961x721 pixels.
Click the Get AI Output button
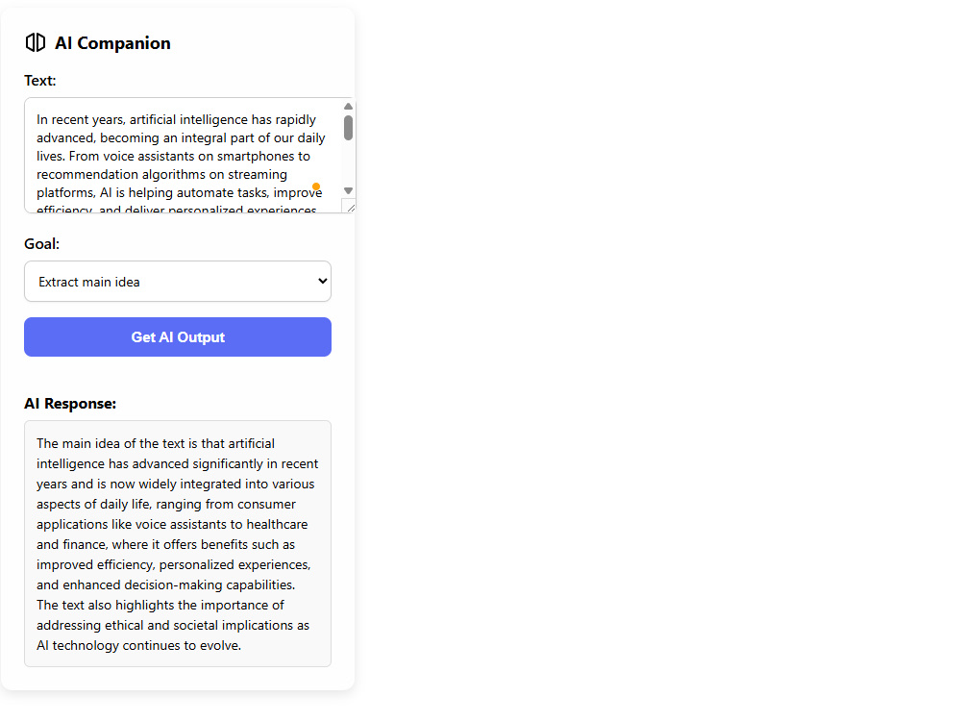178,337
